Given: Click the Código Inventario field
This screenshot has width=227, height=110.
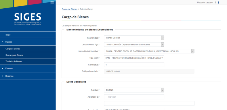Looking at the screenshot, I should 149,72.
